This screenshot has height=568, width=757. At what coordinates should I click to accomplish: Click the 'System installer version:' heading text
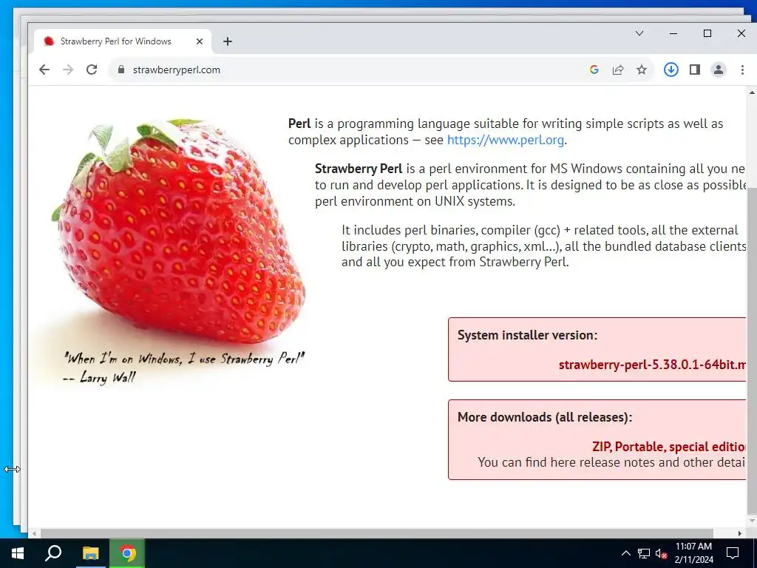[x=527, y=335]
